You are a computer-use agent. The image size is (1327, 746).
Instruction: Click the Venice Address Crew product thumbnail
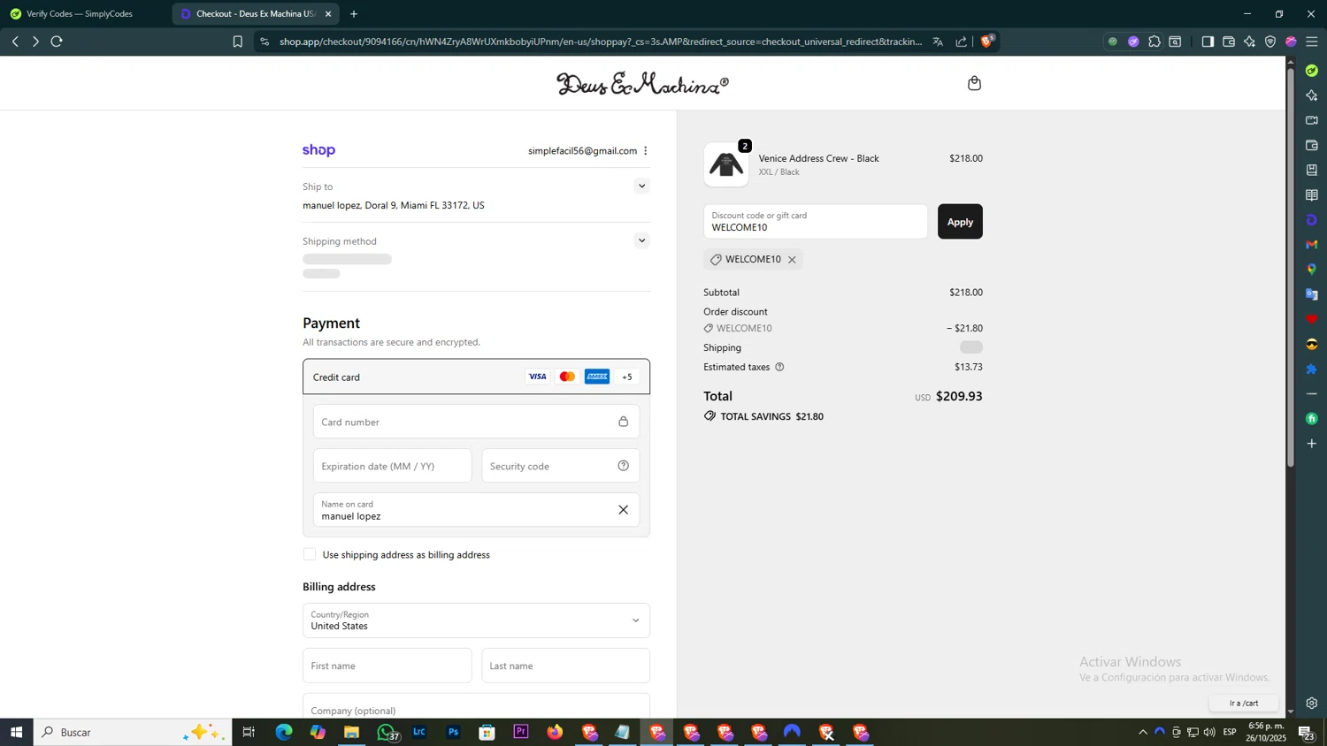click(726, 164)
